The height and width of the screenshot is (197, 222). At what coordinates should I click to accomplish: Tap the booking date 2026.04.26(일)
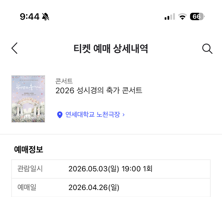point(94,188)
